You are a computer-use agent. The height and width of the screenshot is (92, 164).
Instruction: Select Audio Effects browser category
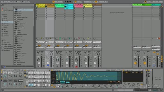pos(7,22)
